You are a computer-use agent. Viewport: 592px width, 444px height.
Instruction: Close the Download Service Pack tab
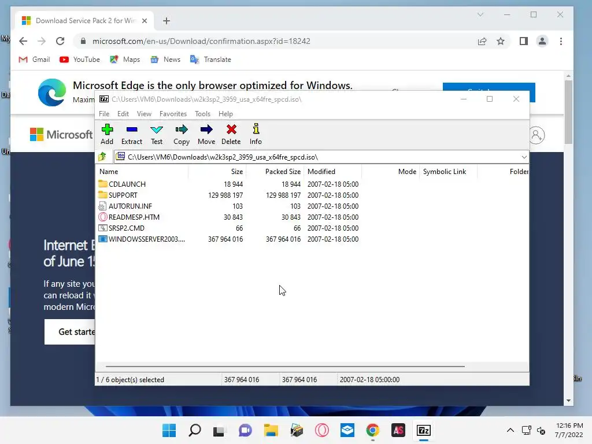coord(144,21)
